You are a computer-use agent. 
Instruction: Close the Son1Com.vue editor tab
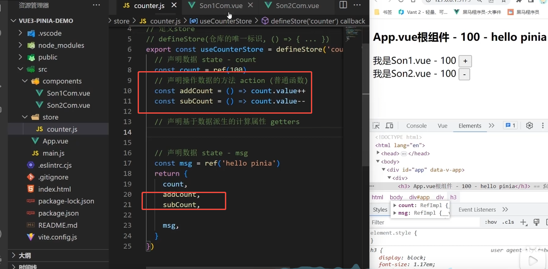[250, 6]
